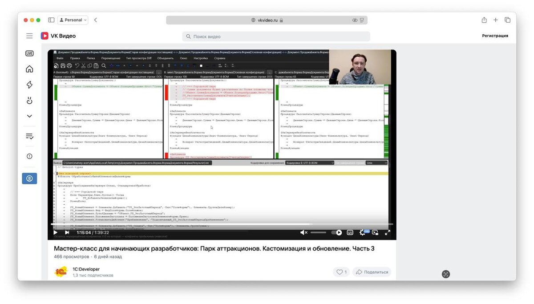The width and height of the screenshot is (534, 304).
Task: Skip to the next video
Action: (x=67, y=232)
